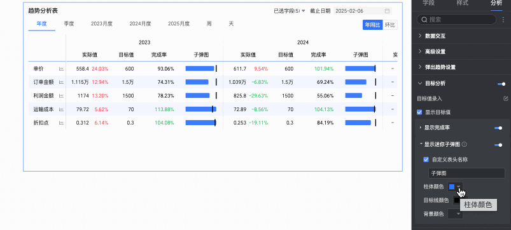Click the 搜索 search input field

[456, 20]
